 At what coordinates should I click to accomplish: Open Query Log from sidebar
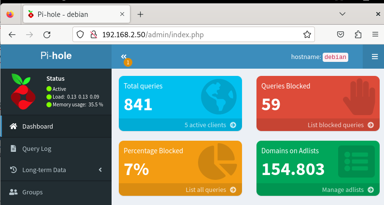click(x=37, y=148)
